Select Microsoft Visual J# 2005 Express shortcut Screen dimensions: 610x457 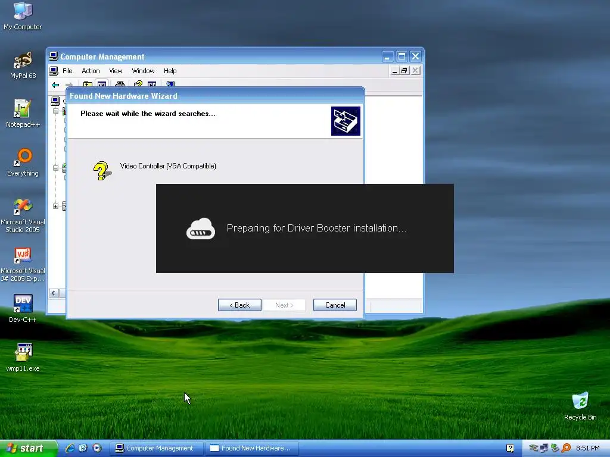tap(23, 264)
